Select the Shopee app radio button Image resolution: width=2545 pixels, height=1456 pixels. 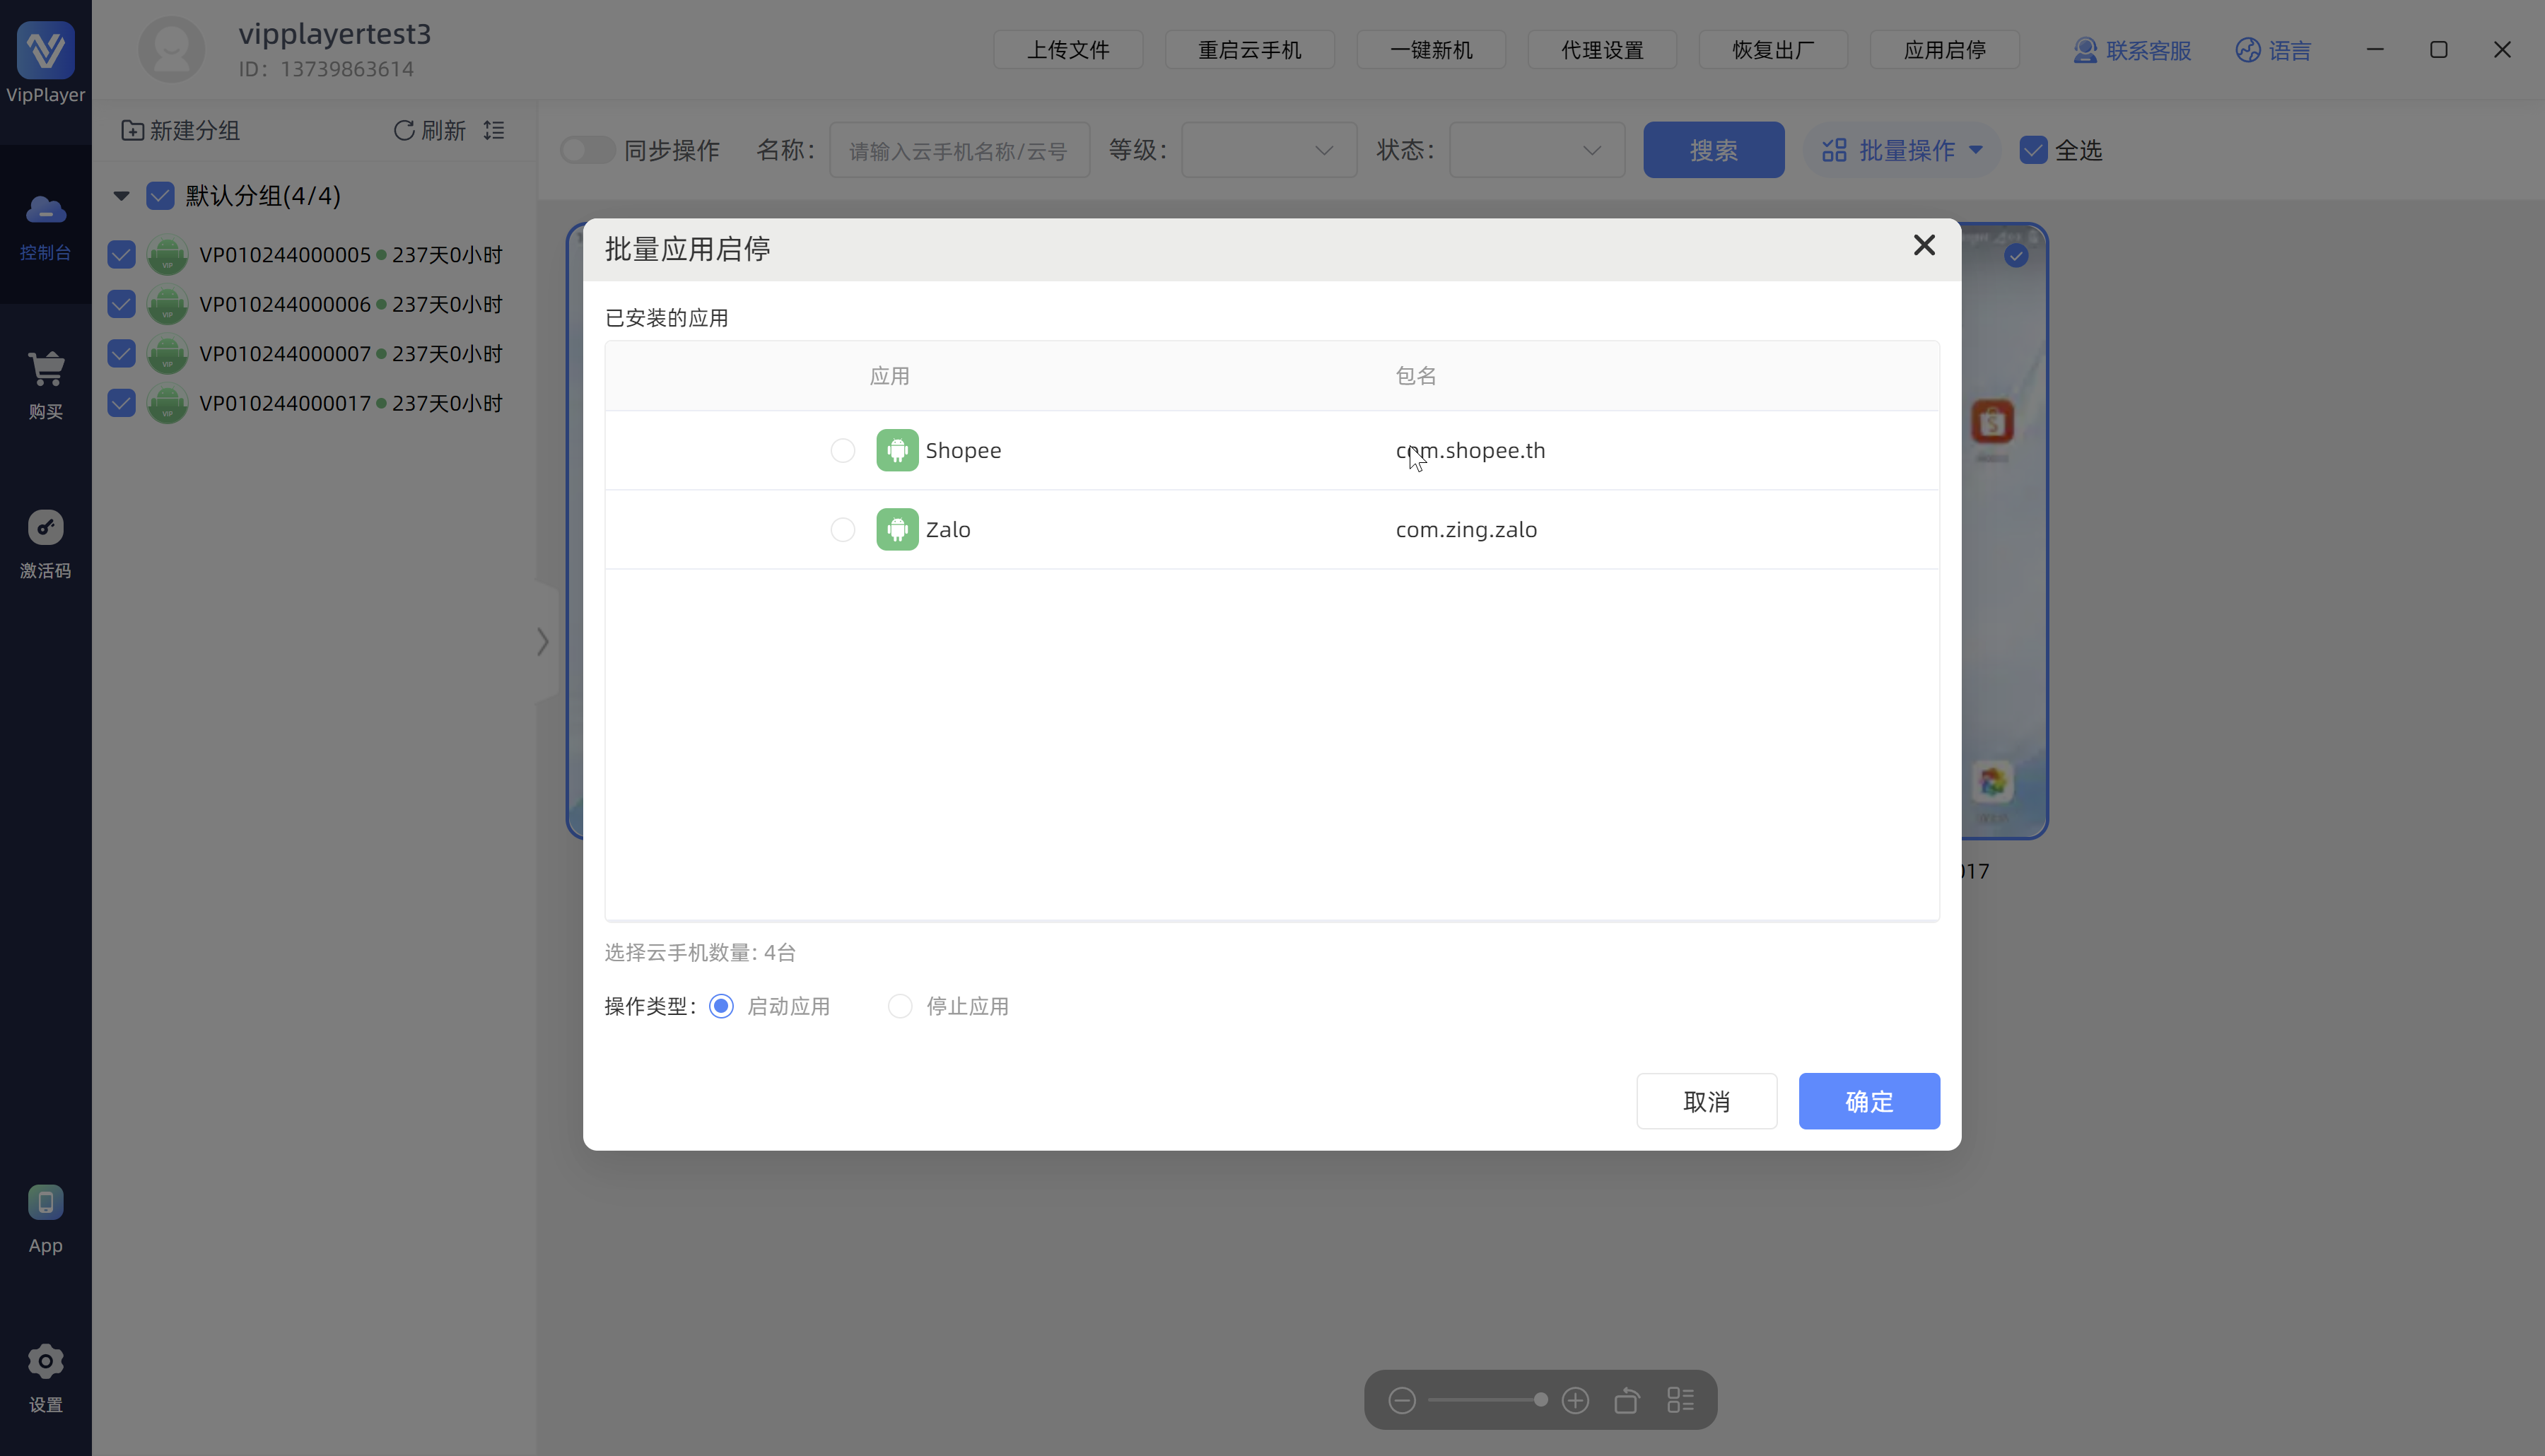pyautogui.click(x=842, y=451)
